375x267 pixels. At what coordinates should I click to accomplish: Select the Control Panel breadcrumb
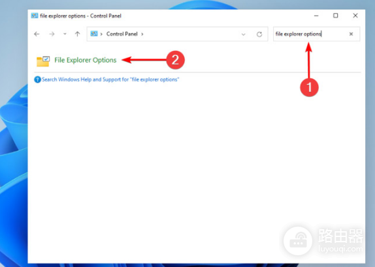[122, 34]
